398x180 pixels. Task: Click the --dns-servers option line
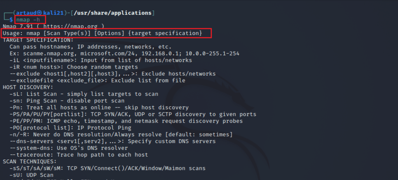[113, 141]
